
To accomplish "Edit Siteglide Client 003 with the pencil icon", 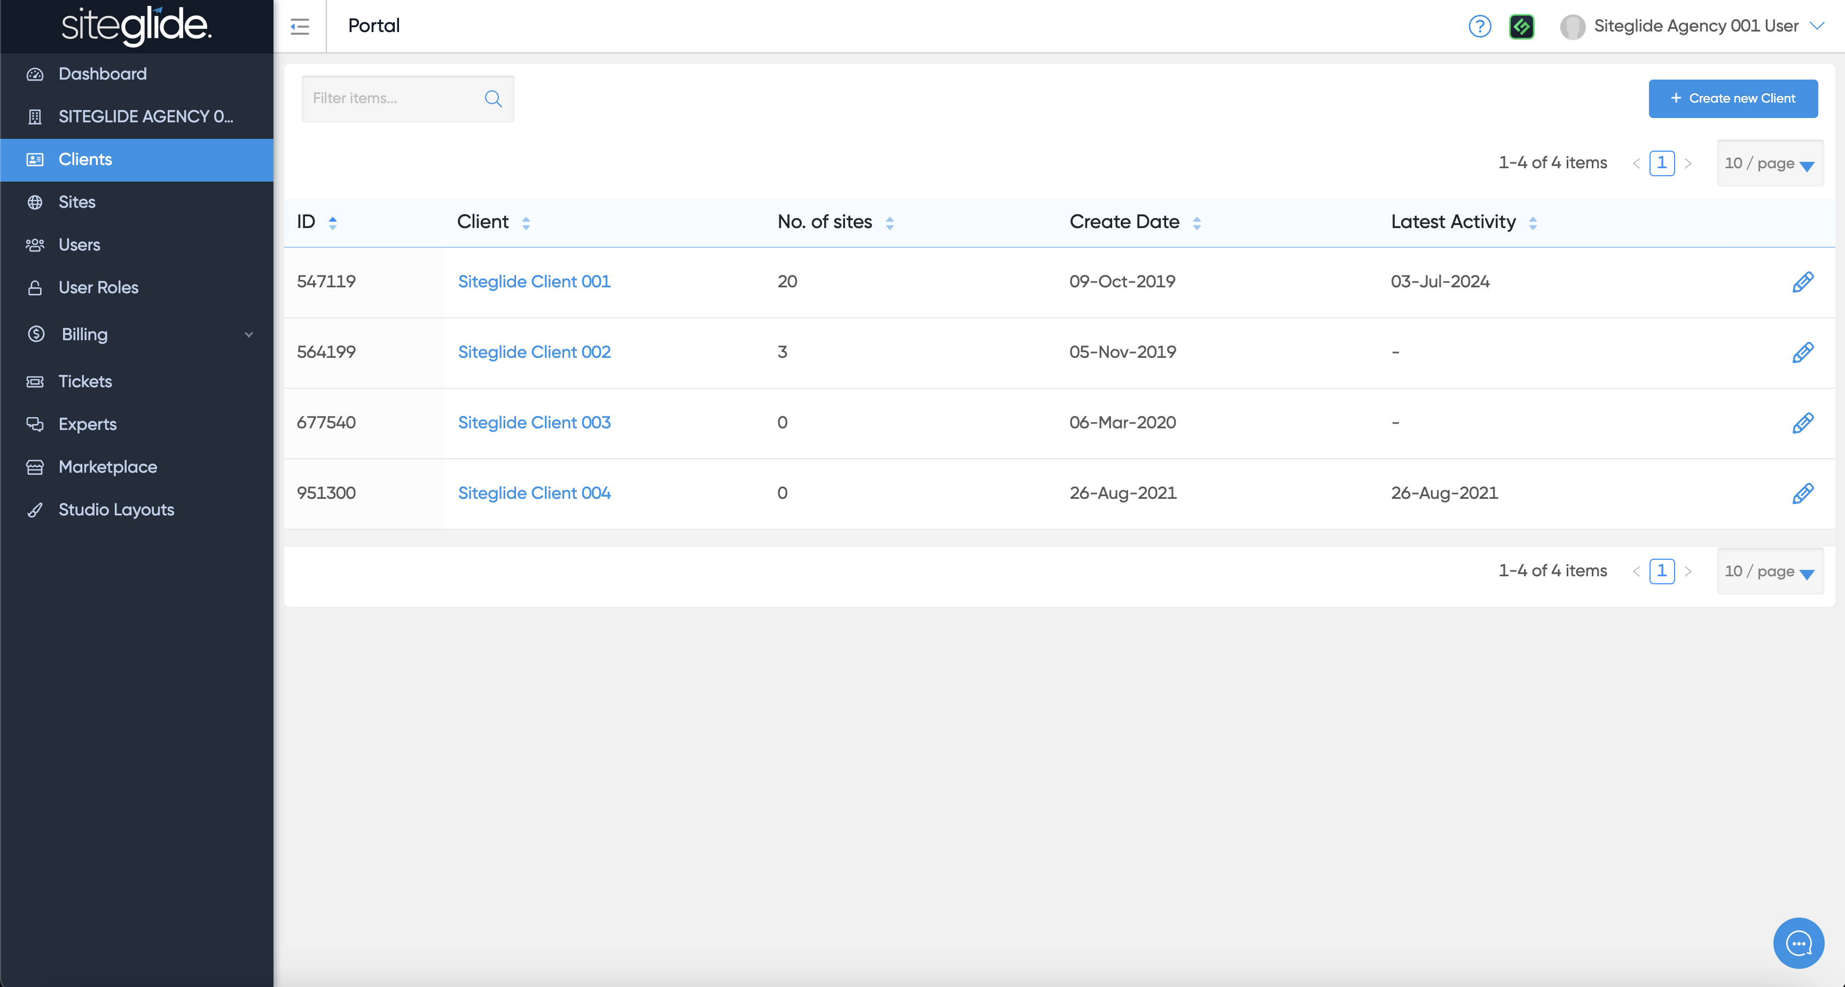I will click(x=1802, y=422).
